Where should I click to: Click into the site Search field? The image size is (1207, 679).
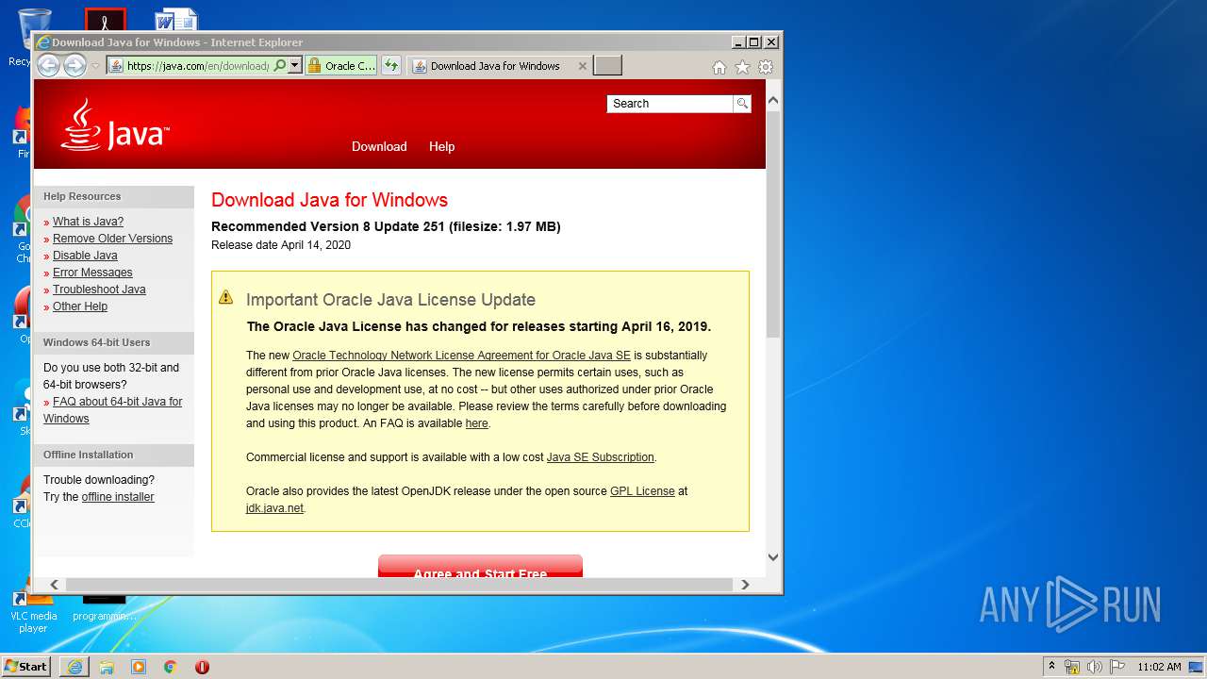pyautogui.click(x=670, y=104)
